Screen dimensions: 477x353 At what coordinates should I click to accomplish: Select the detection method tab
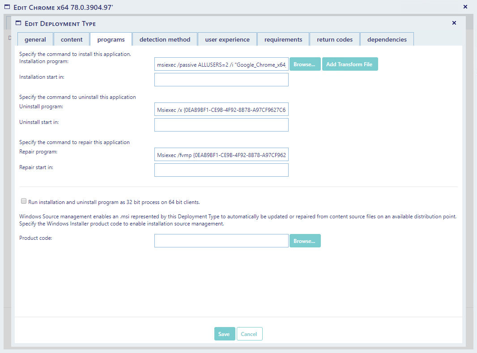pyautogui.click(x=165, y=39)
